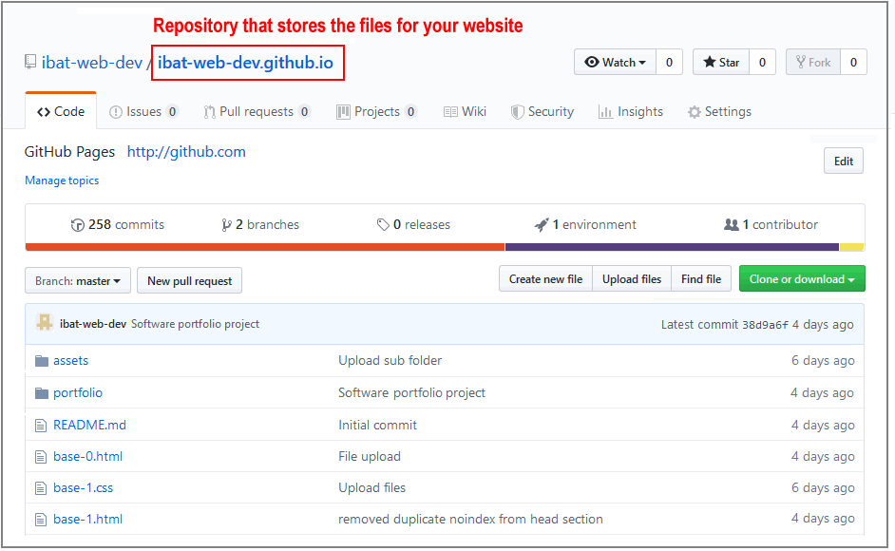Open the Insights tab

(x=631, y=112)
